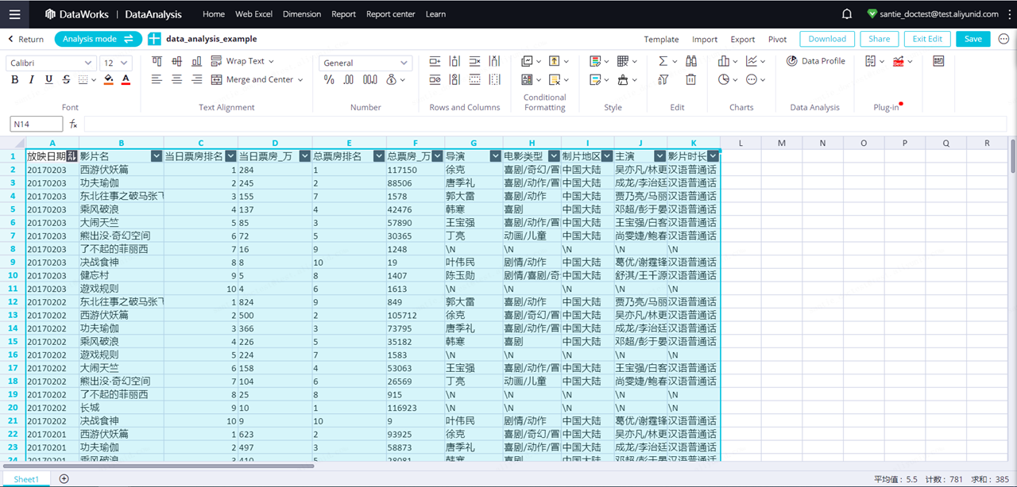The width and height of the screenshot is (1017, 487).
Task: Open the Web Excel menu
Action: click(x=254, y=14)
